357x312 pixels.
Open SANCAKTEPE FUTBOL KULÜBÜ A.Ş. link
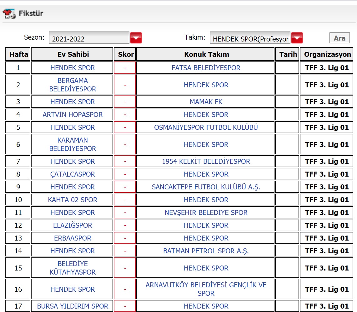point(206,187)
